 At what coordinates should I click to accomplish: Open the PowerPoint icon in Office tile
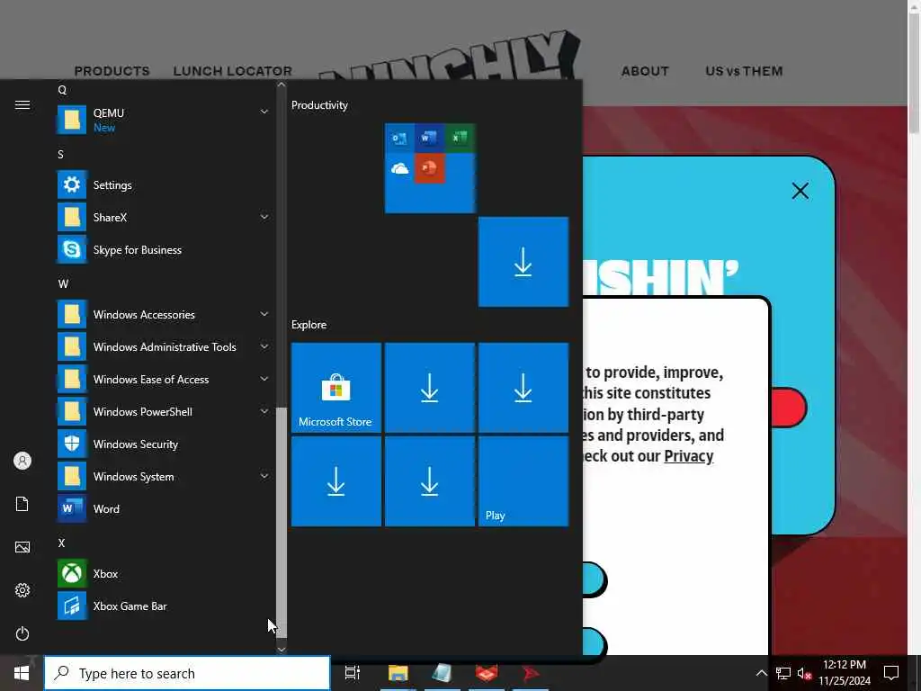(x=429, y=168)
